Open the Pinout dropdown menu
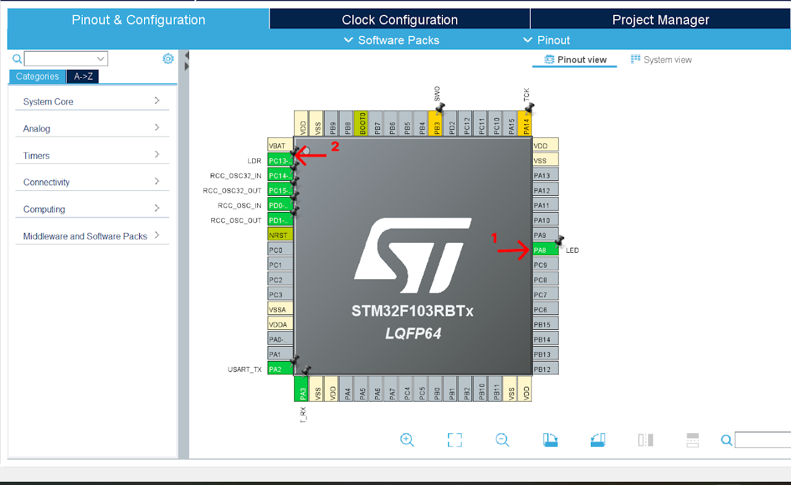791x485 pixels. pyautogui.click(x=546, y=40)
